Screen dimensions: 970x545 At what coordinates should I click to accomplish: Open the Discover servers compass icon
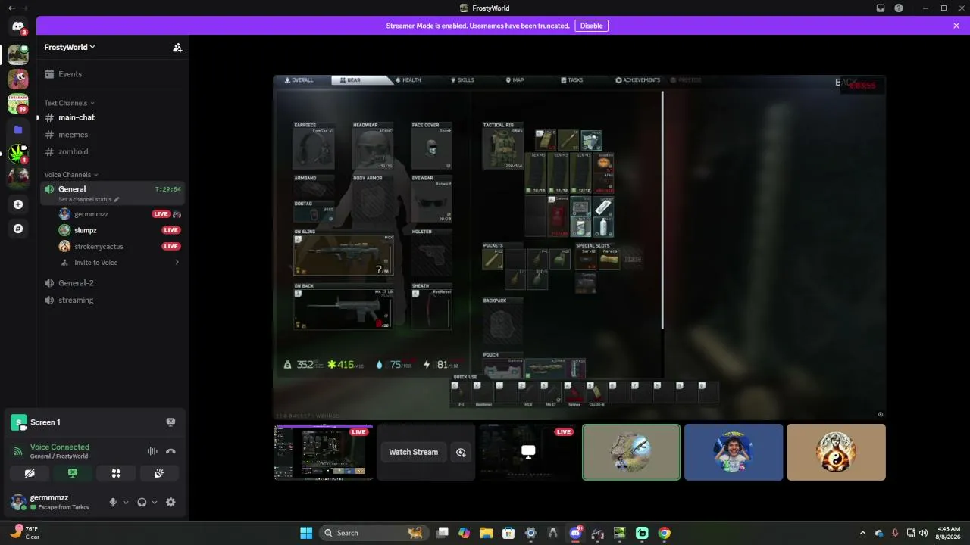[18, 229]
